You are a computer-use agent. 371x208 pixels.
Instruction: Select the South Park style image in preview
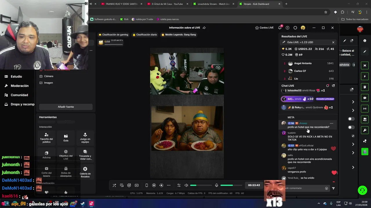point(187,128)
